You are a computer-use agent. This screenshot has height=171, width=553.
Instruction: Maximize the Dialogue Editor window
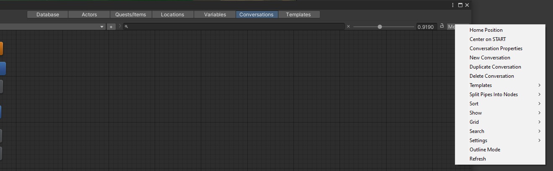[460, 5]
